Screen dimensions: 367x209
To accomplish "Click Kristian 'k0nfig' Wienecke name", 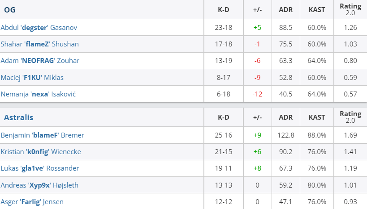I will [41, 152].
